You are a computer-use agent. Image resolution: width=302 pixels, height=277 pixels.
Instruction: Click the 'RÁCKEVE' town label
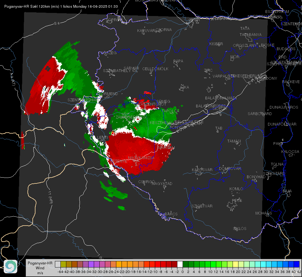(291, 82)
